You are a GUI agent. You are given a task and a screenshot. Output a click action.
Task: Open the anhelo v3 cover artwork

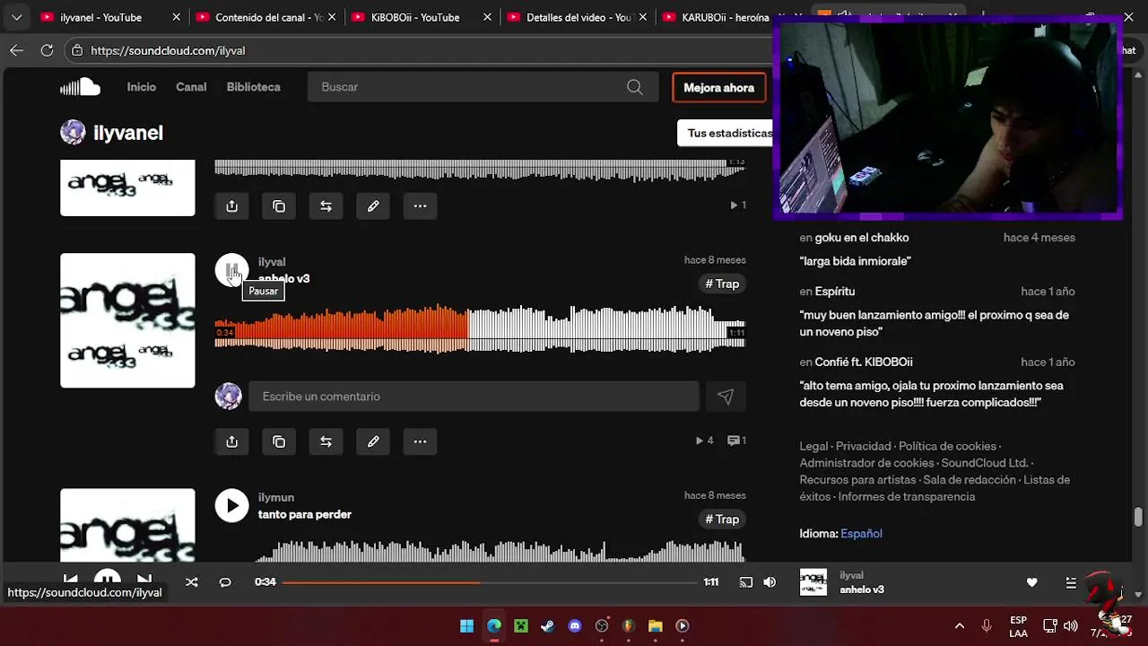[x=127, y=320]
